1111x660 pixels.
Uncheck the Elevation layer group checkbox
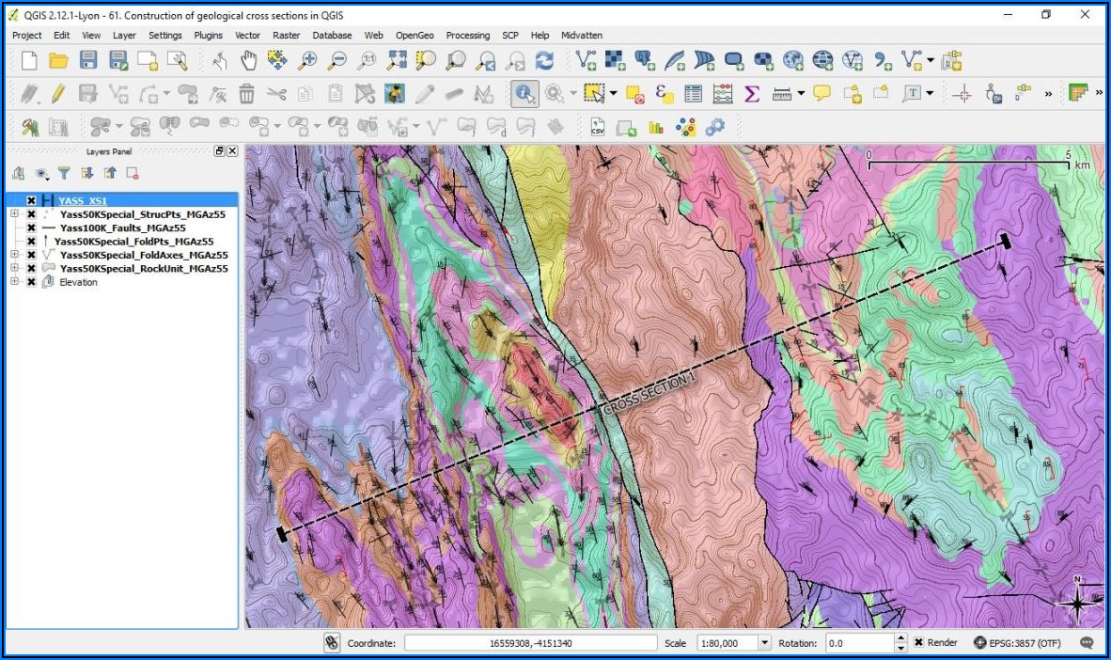pos(31,282)
